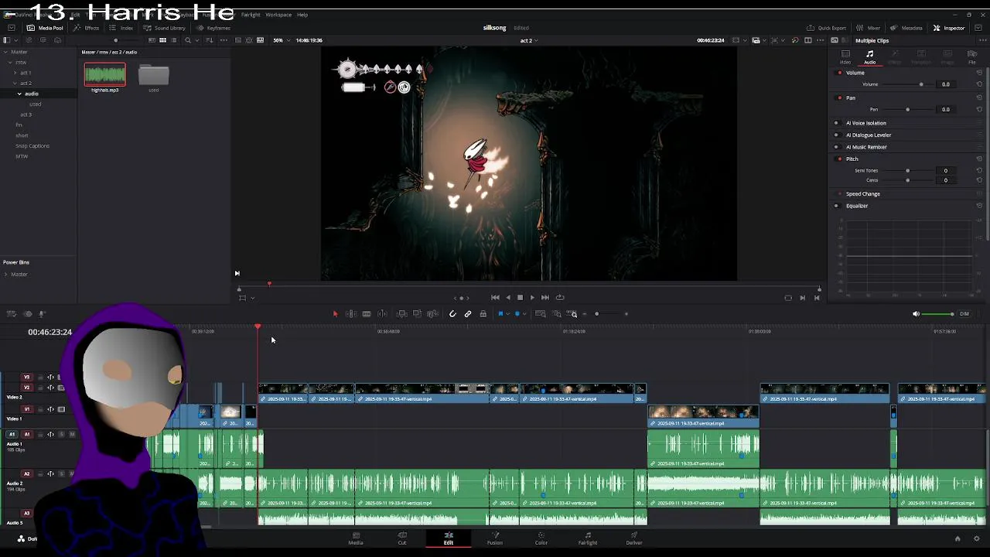Switch to the Video inspector tab
Screen dimensions: 990x557
[x=845, y=56]
